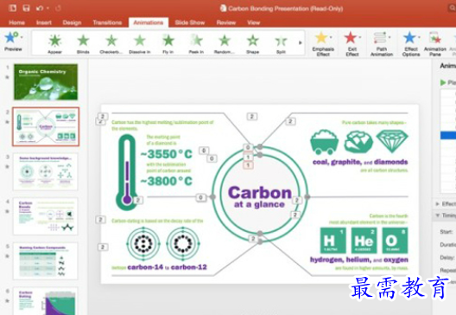Viewport: 456px width, 315px height.
Task: Open slide 3 background knowledge thumbnail
Action: pos(46,171)
